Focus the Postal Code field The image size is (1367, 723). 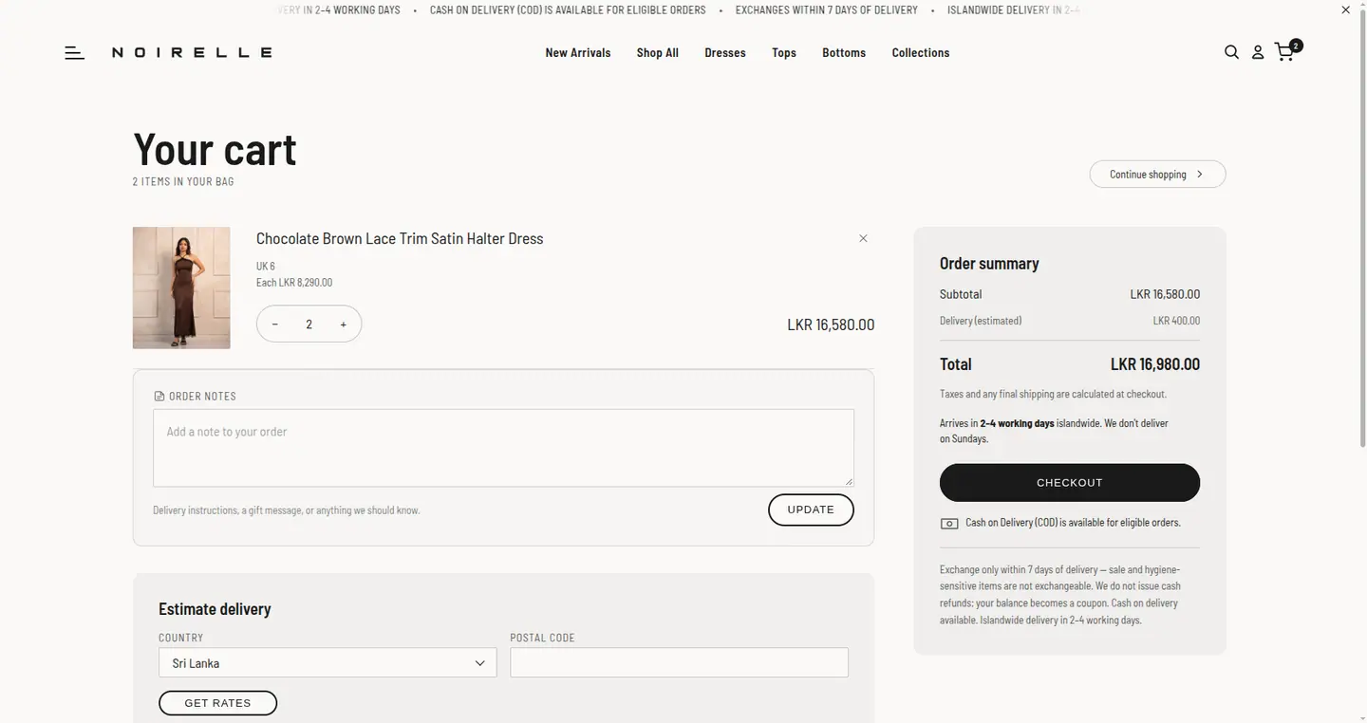[679, 662]
